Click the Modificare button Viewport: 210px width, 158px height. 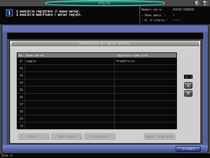67,136
